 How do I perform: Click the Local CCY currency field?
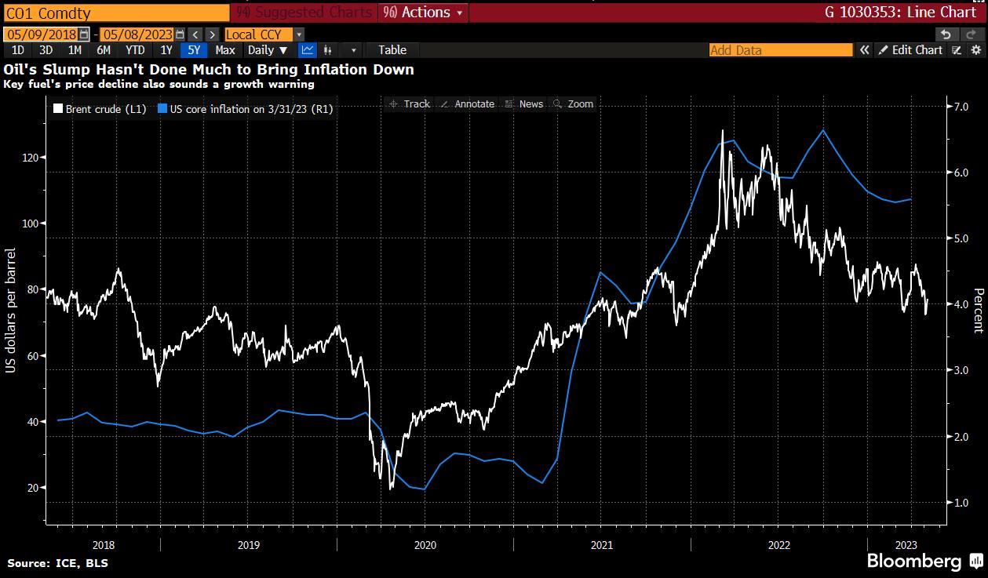tap(258, 35)
